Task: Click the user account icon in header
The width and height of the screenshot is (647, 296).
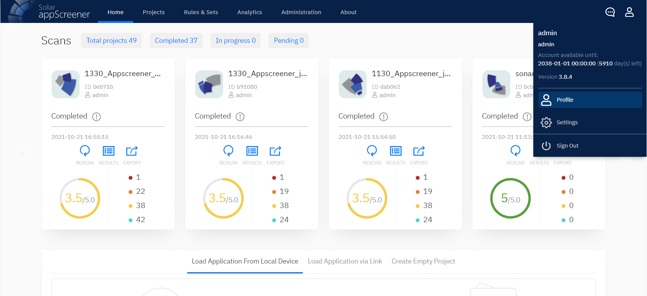Action: (x=629, y=12)
